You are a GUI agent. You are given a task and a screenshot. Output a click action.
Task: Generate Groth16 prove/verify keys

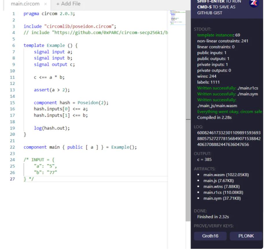click(210, 236)
